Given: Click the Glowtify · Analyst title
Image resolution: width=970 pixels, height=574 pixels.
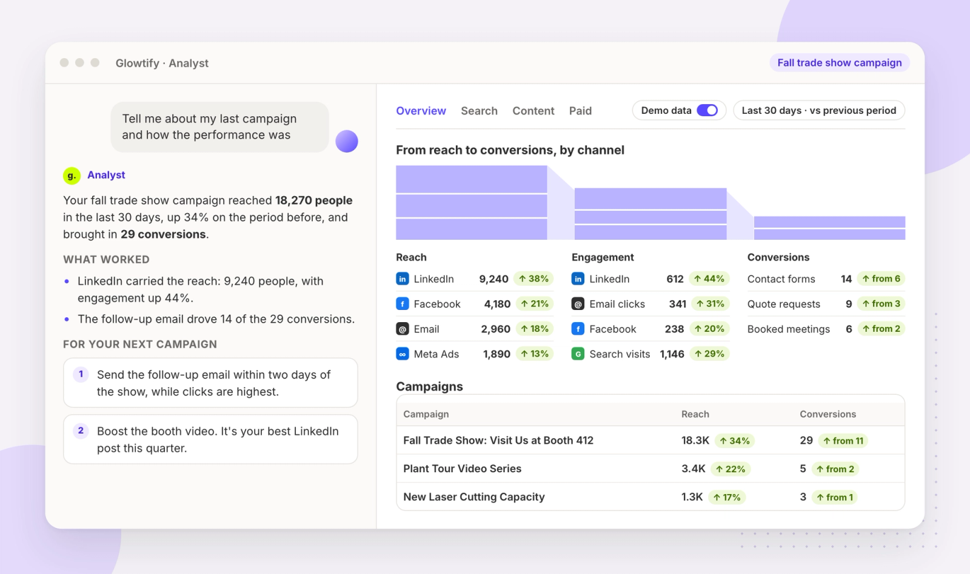Looking at the screenshot, I should click(162, 63).
